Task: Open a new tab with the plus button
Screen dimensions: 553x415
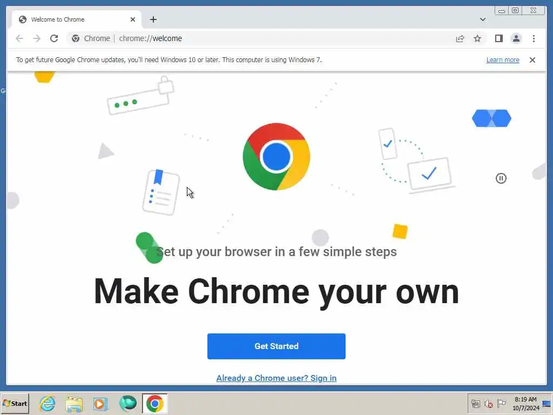Action: point(153,19)
